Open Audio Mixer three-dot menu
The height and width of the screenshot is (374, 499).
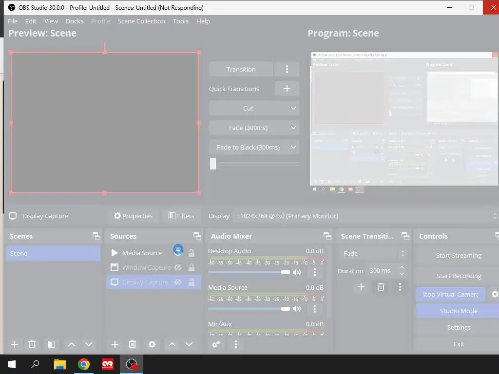click(235, 344)
